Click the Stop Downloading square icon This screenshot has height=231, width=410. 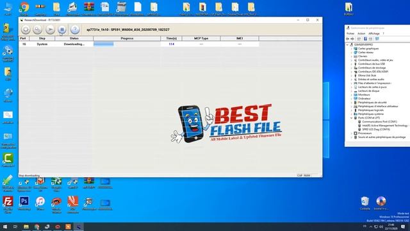[x=62, y=30]
